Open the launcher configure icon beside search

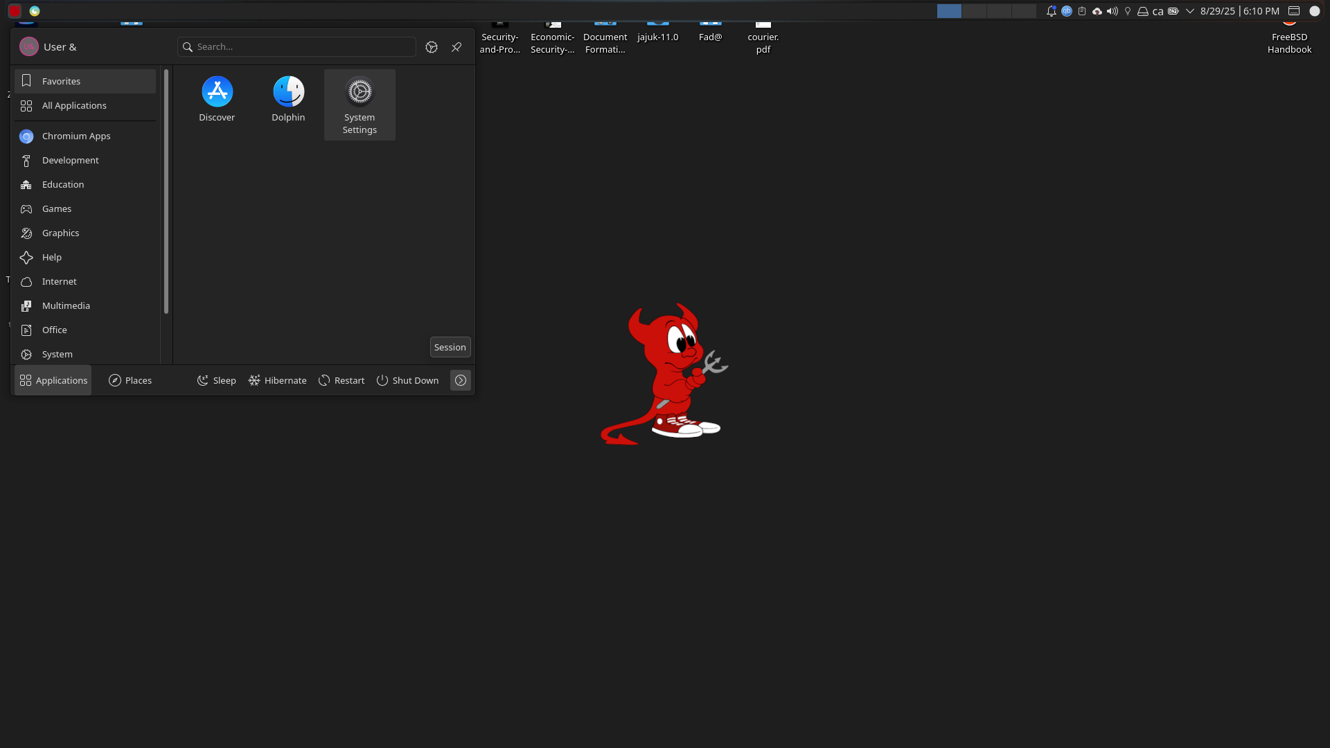coord(432,47)
